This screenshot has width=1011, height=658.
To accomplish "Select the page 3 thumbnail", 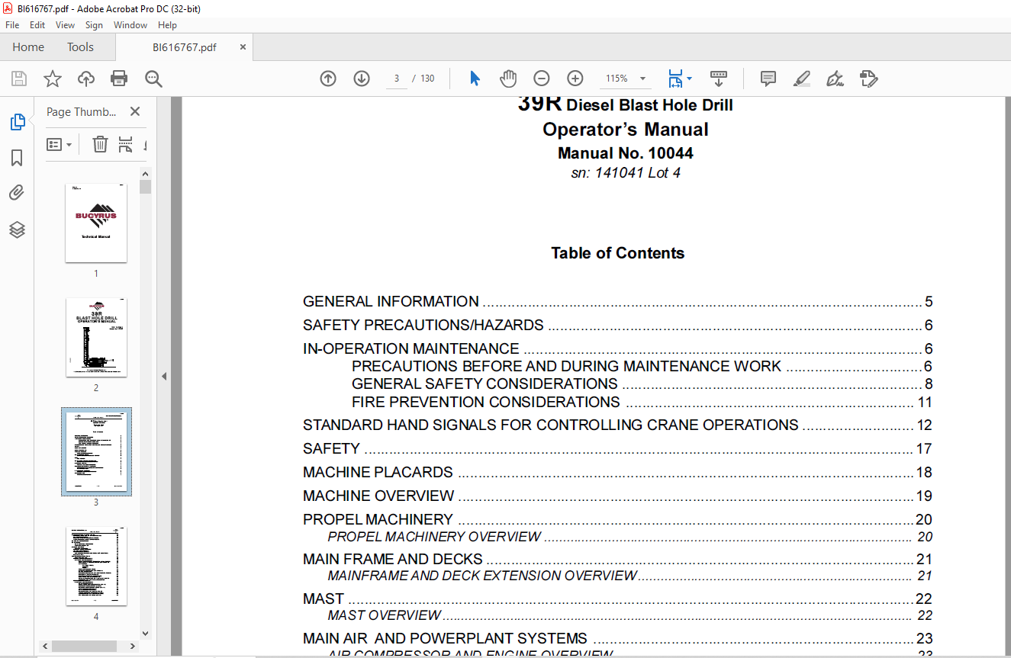I will point(96,451).
